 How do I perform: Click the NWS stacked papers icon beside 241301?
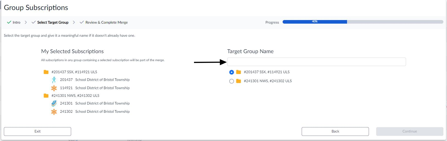[54, 104]
